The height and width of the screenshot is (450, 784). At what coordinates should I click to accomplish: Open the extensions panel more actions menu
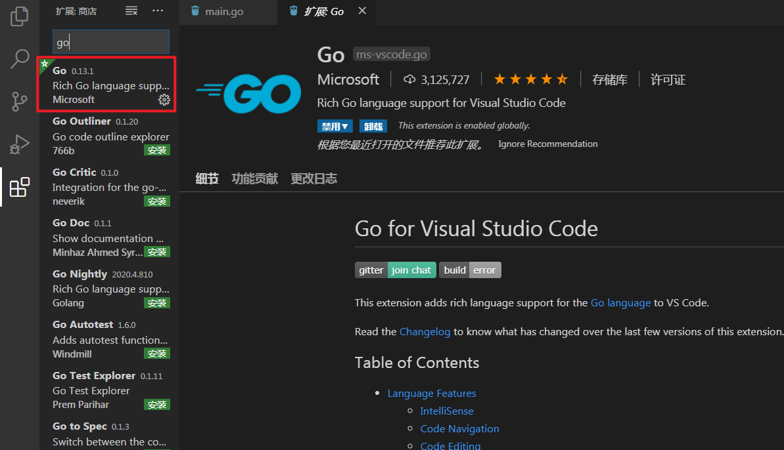[158, 11]
